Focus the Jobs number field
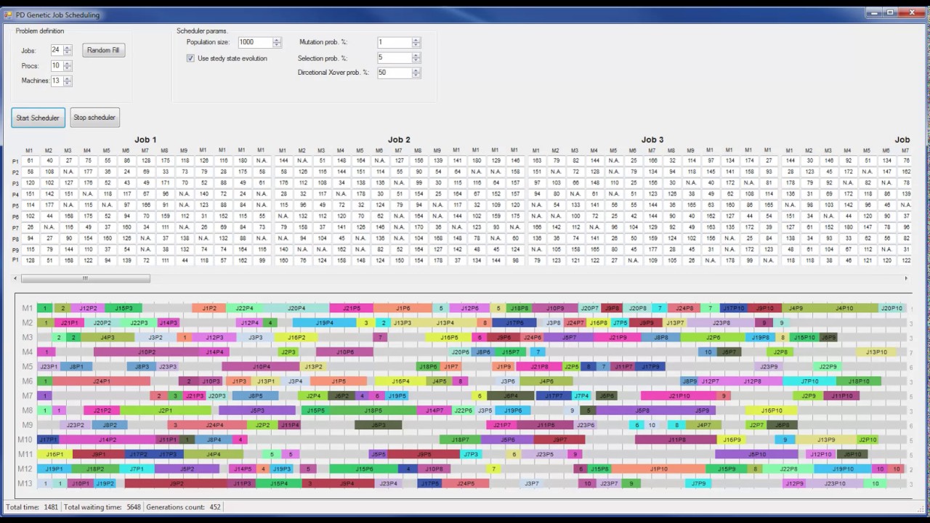Viewport: 930px width, 523px height. click(x=56, y=50)
